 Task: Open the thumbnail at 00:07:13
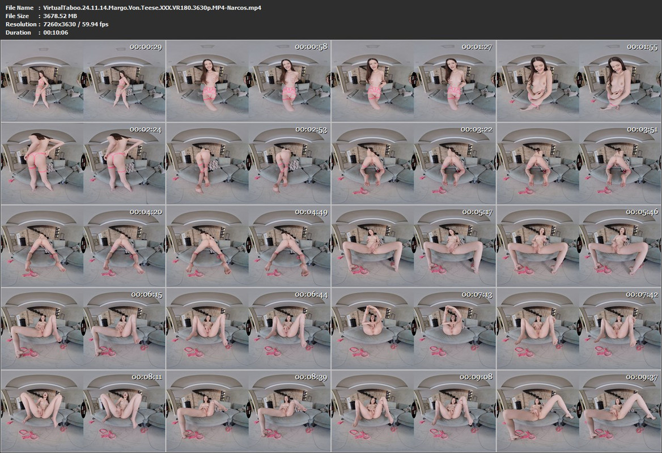tap(414, 328)
